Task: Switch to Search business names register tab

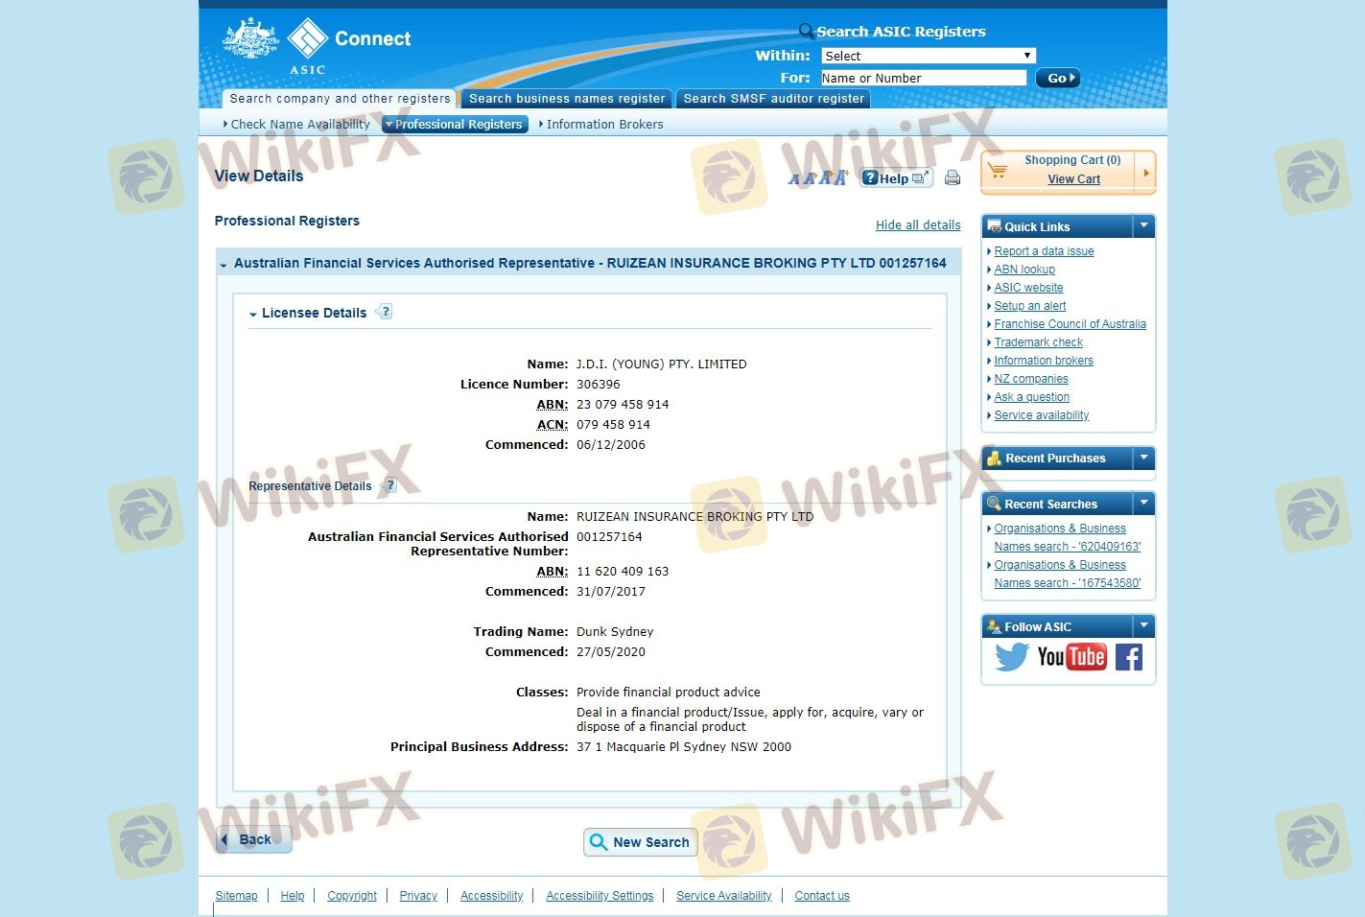Action: coord(566,99)
